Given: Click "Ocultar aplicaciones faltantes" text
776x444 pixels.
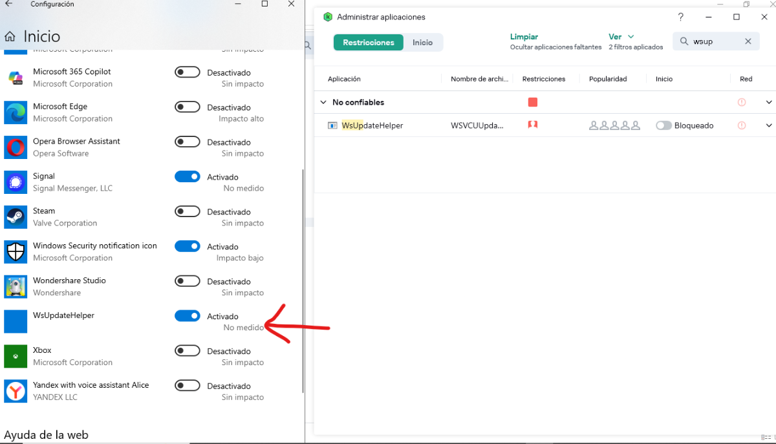Looking at the screenshot, I should pyautogui.click(x=555, y=47).
